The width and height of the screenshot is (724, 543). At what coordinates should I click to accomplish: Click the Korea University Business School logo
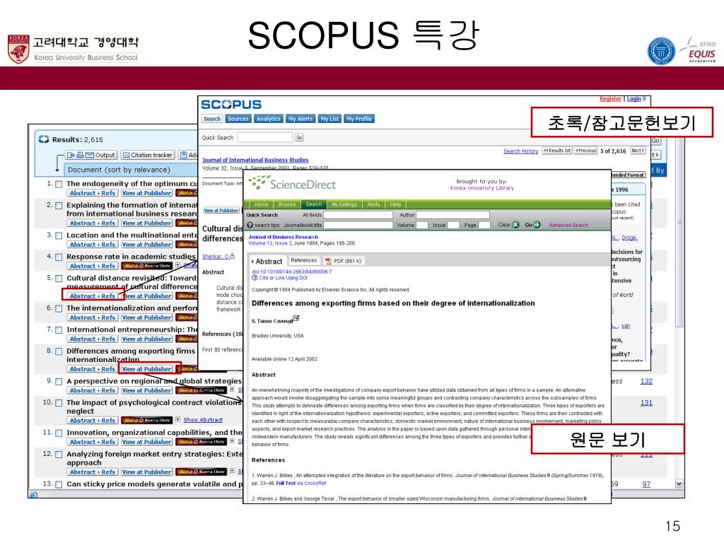pyautogui.click(x=74, y=49)
